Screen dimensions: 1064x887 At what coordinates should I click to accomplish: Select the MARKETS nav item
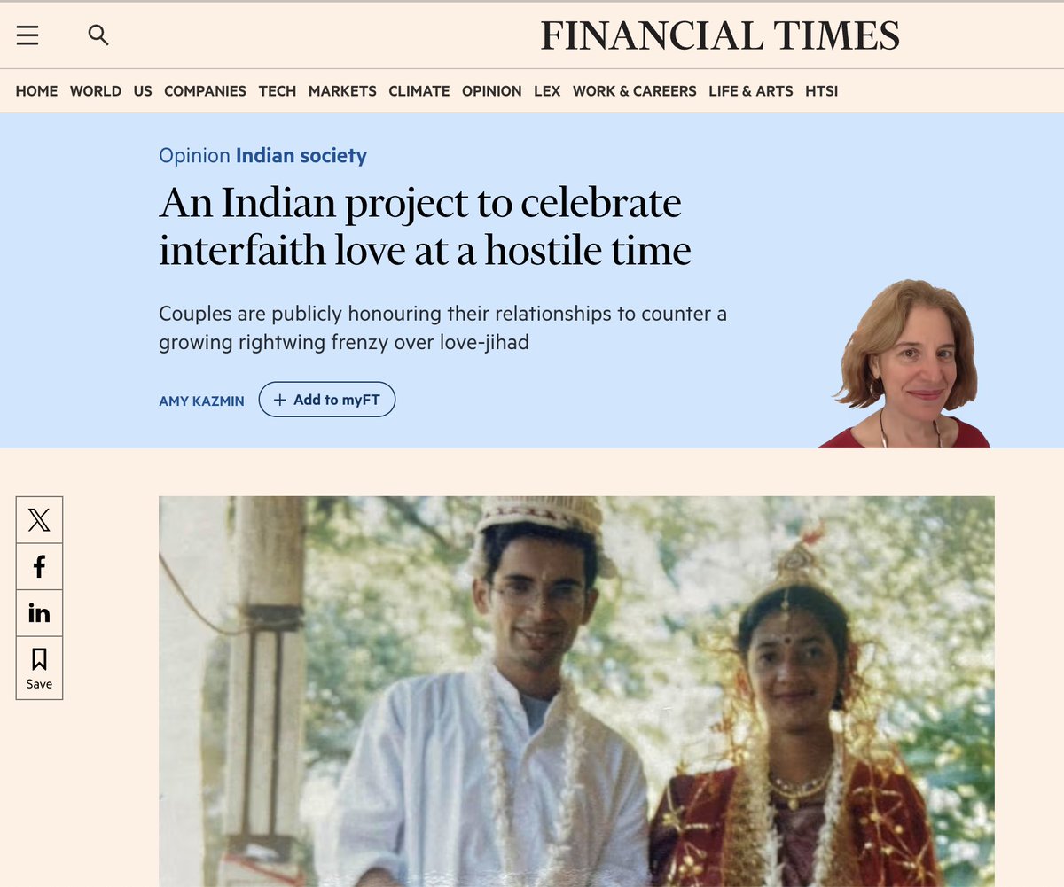point(342,91)
